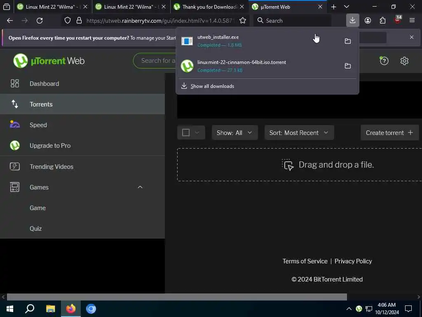This screenshot has height=317, width=422.
Task: Open Windows taskbar search
Action: point(30,309)
